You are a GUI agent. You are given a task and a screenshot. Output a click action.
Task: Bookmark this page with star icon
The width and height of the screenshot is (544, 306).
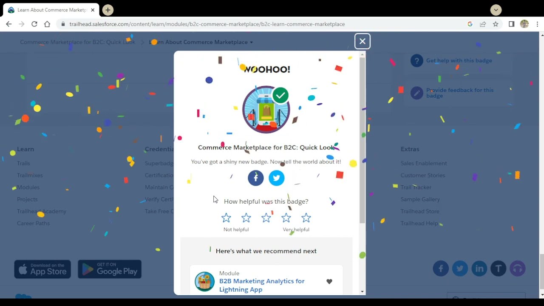point(496,24)
